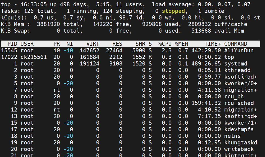
Task: Click the '498 days' uptime text
Action: point(73,4)
